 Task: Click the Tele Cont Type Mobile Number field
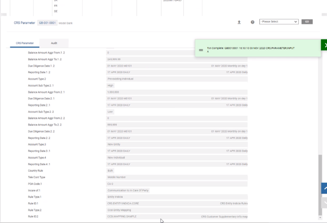point(177,177)
